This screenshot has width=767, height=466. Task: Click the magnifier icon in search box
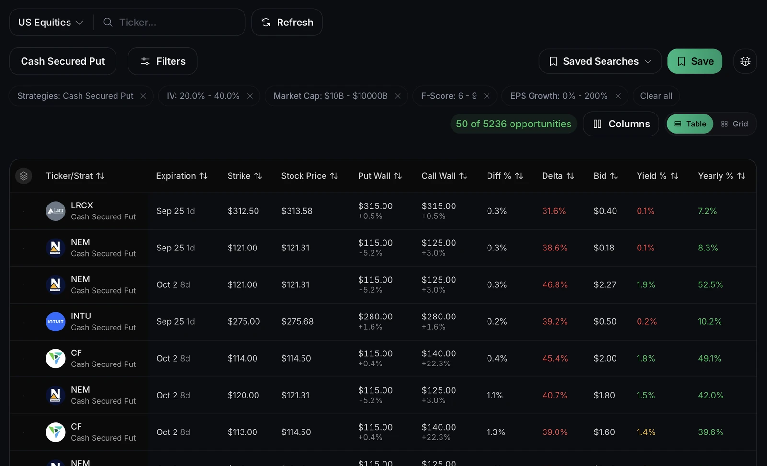point(108,23)
